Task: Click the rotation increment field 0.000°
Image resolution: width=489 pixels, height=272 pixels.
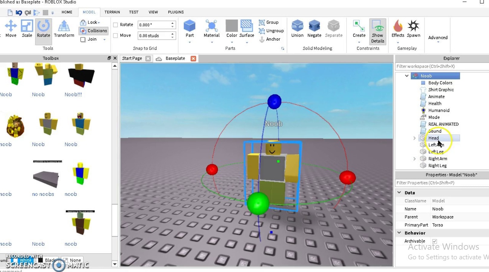Action: pos(154,25)
